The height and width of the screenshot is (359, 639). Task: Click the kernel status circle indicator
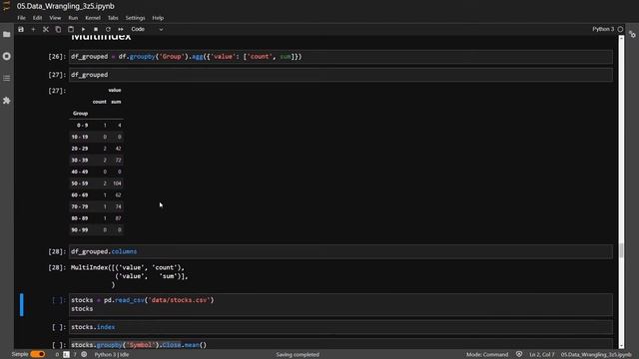(x=620, y=29)
